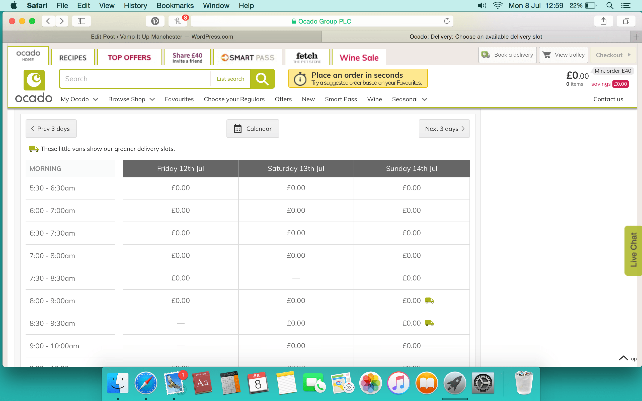Open the Calendar picker button
642x401 pixels.
click(x=253, y=129)
